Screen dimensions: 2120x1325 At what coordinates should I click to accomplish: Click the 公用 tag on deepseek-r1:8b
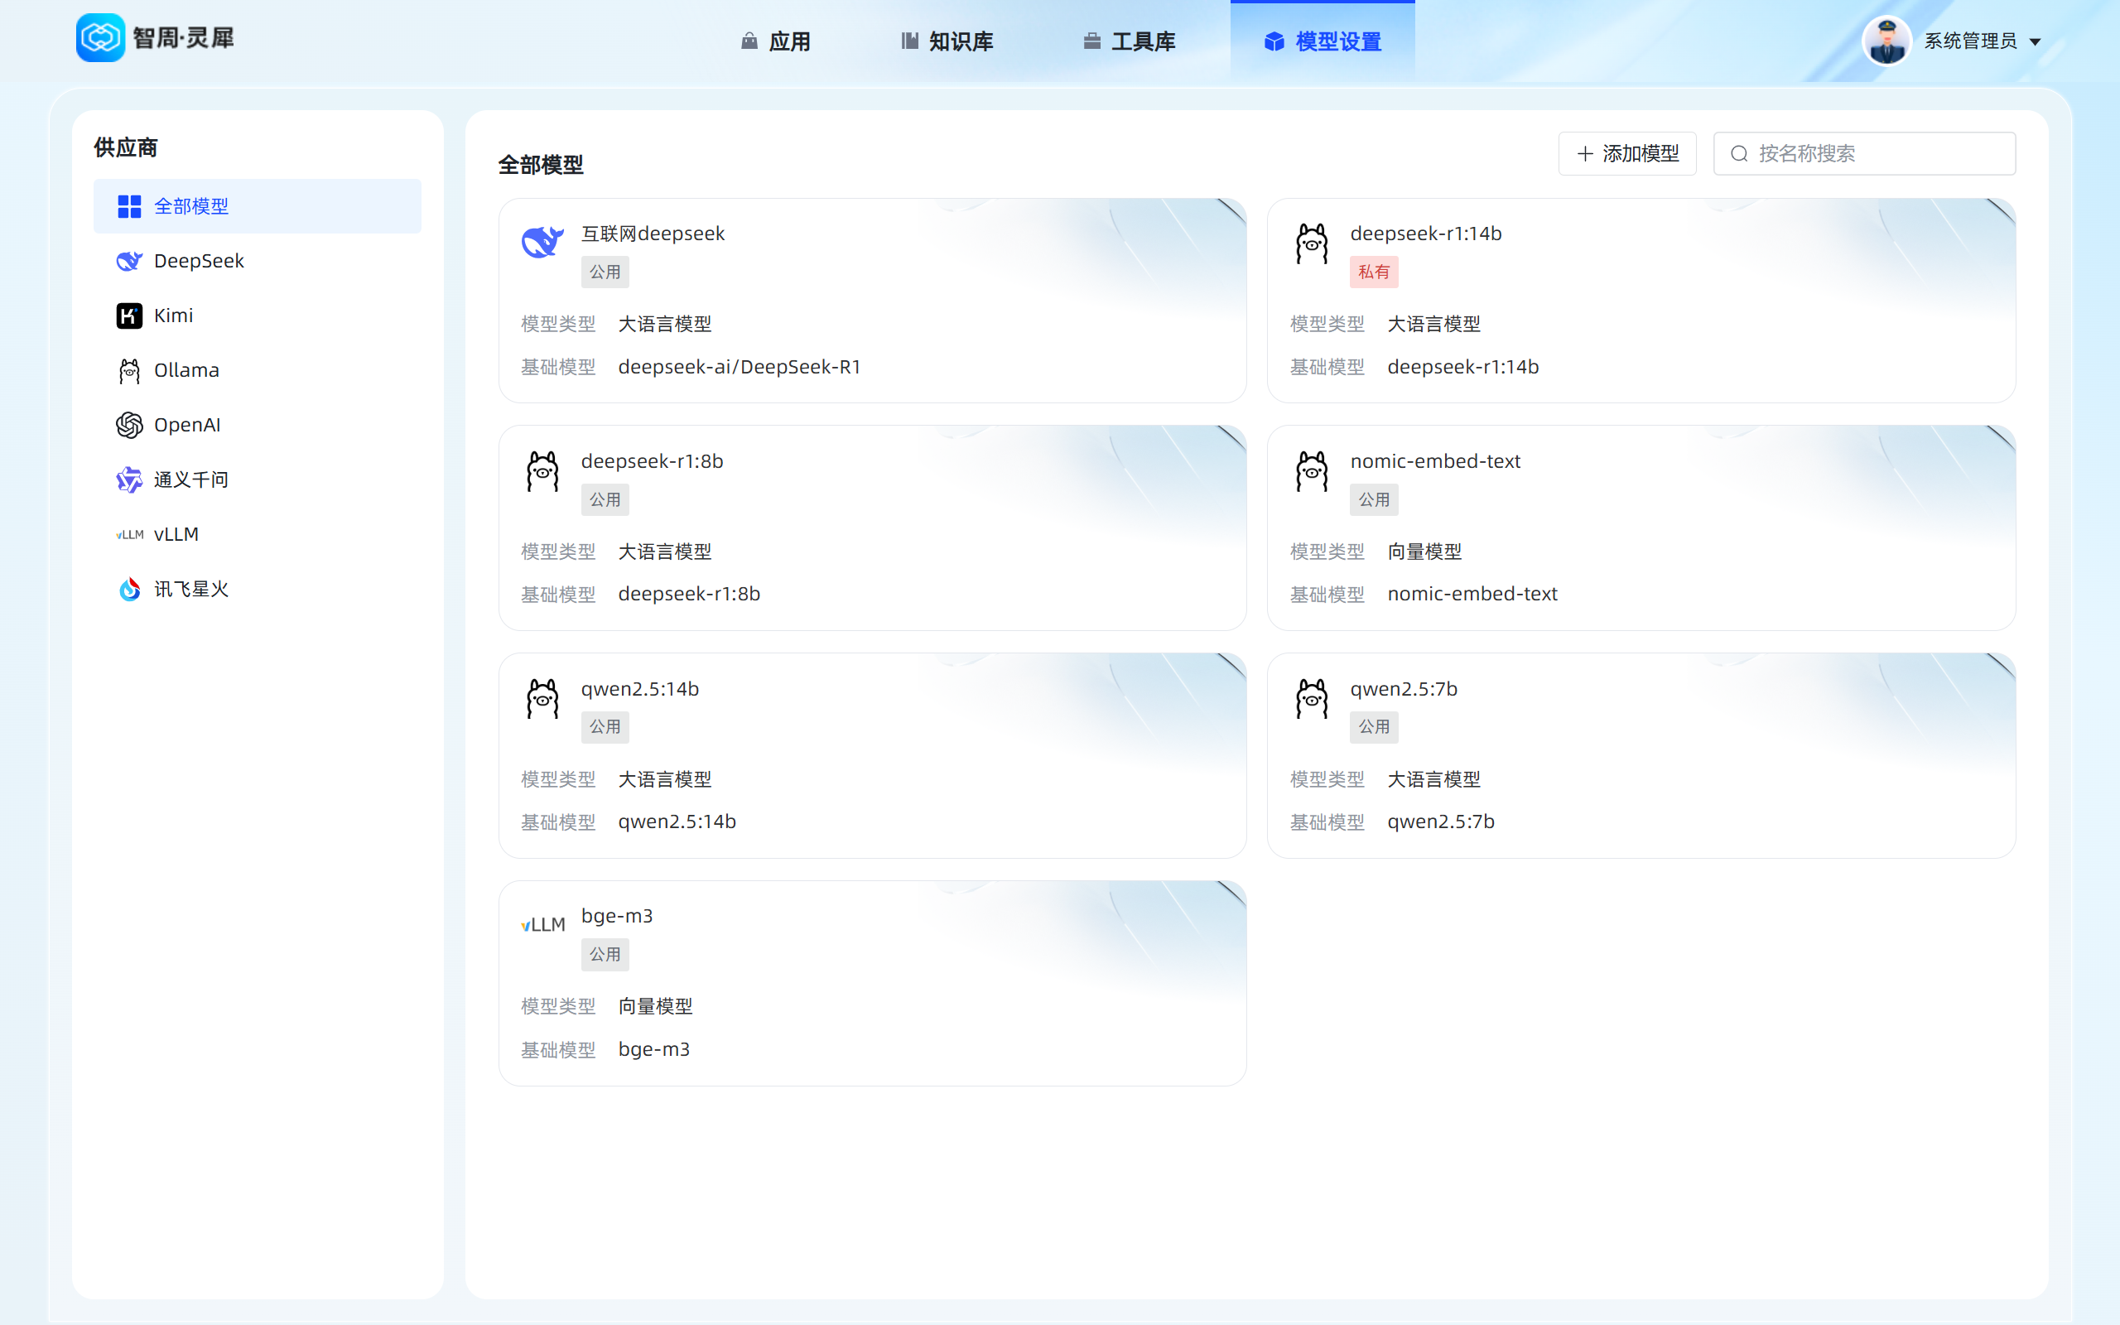point(605,500)
